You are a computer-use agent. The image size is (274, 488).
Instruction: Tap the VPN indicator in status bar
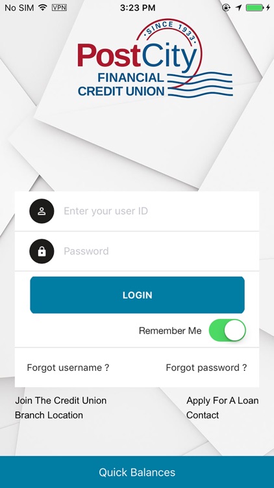tap(59, 7)
